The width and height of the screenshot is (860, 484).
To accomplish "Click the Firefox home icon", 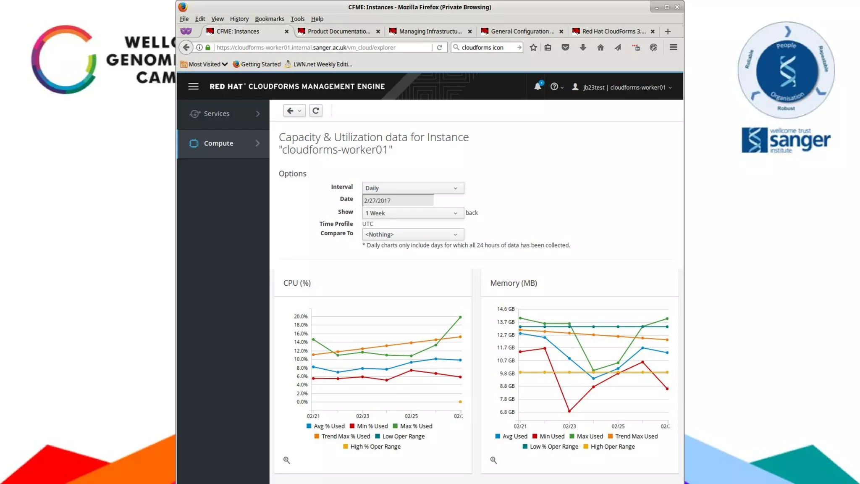I will point(600,47).
